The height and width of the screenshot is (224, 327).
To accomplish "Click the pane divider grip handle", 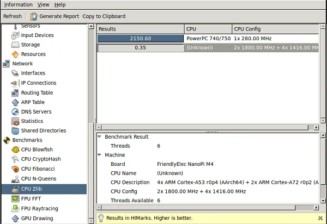I will point(211,132).
